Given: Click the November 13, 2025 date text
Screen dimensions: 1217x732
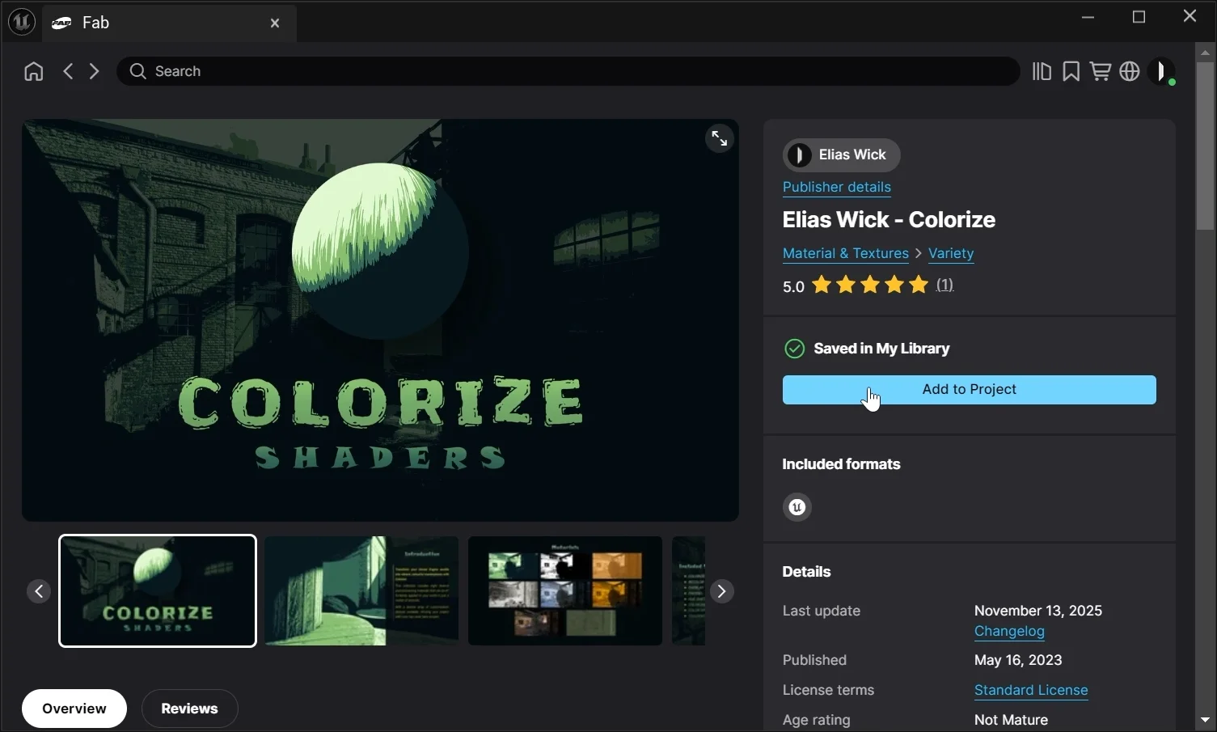Looking at the screenshot, I should tap(1038, 611).
